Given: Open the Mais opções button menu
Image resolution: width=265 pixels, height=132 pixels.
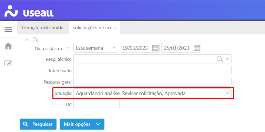Looking at the screenshot, I should coord(82,124).
